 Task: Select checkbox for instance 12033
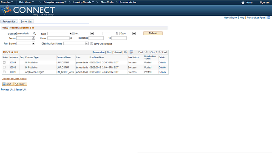coord(4,67)
